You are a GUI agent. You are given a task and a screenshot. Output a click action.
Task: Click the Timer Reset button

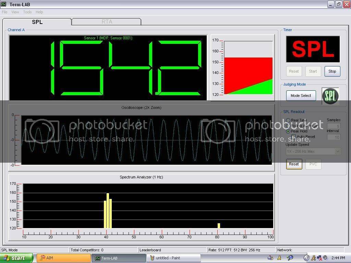pos(294,71)
